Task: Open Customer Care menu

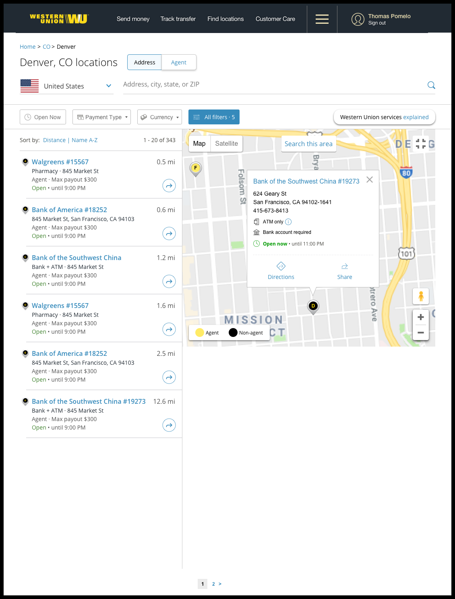Action: pos(275,19)
